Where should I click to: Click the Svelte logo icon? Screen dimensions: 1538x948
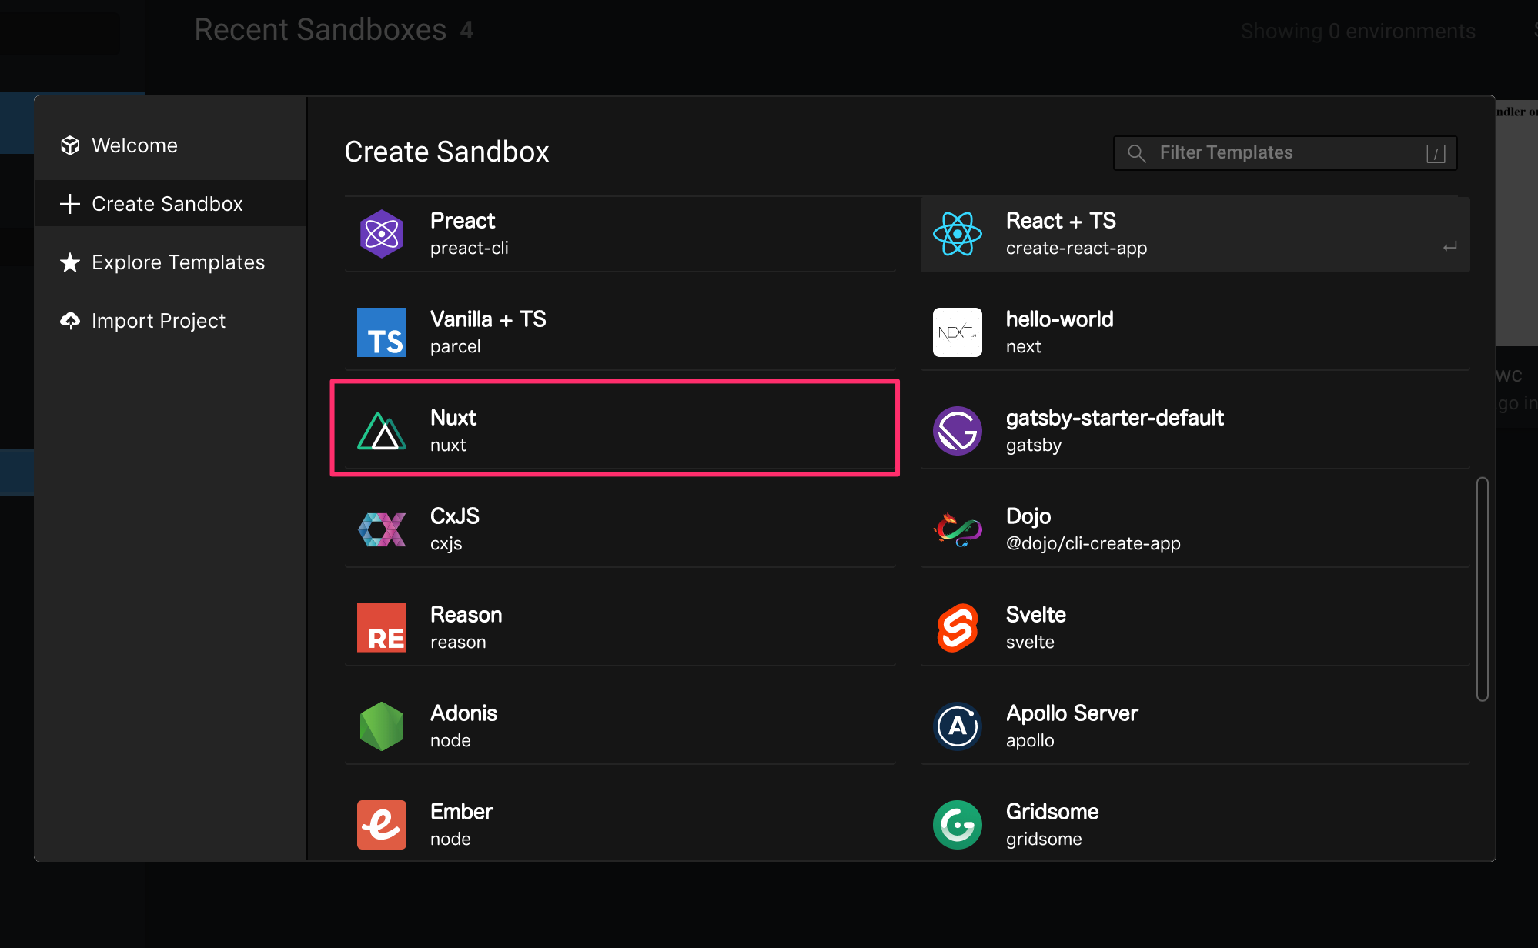(957, 627)
